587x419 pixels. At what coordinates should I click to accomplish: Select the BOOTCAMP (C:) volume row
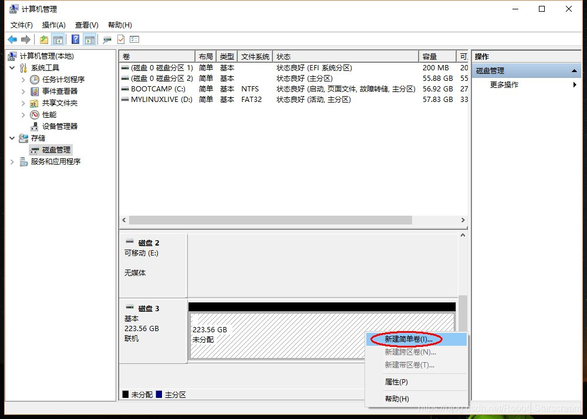point(294,89)
